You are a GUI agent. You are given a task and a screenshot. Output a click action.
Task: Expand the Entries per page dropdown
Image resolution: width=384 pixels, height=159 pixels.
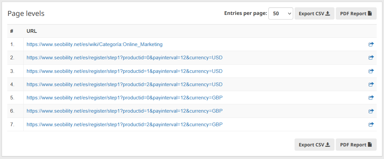tap(280, 14)
